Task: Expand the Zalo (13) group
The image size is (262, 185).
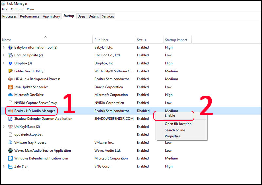Action: click(x=4, y=166)
